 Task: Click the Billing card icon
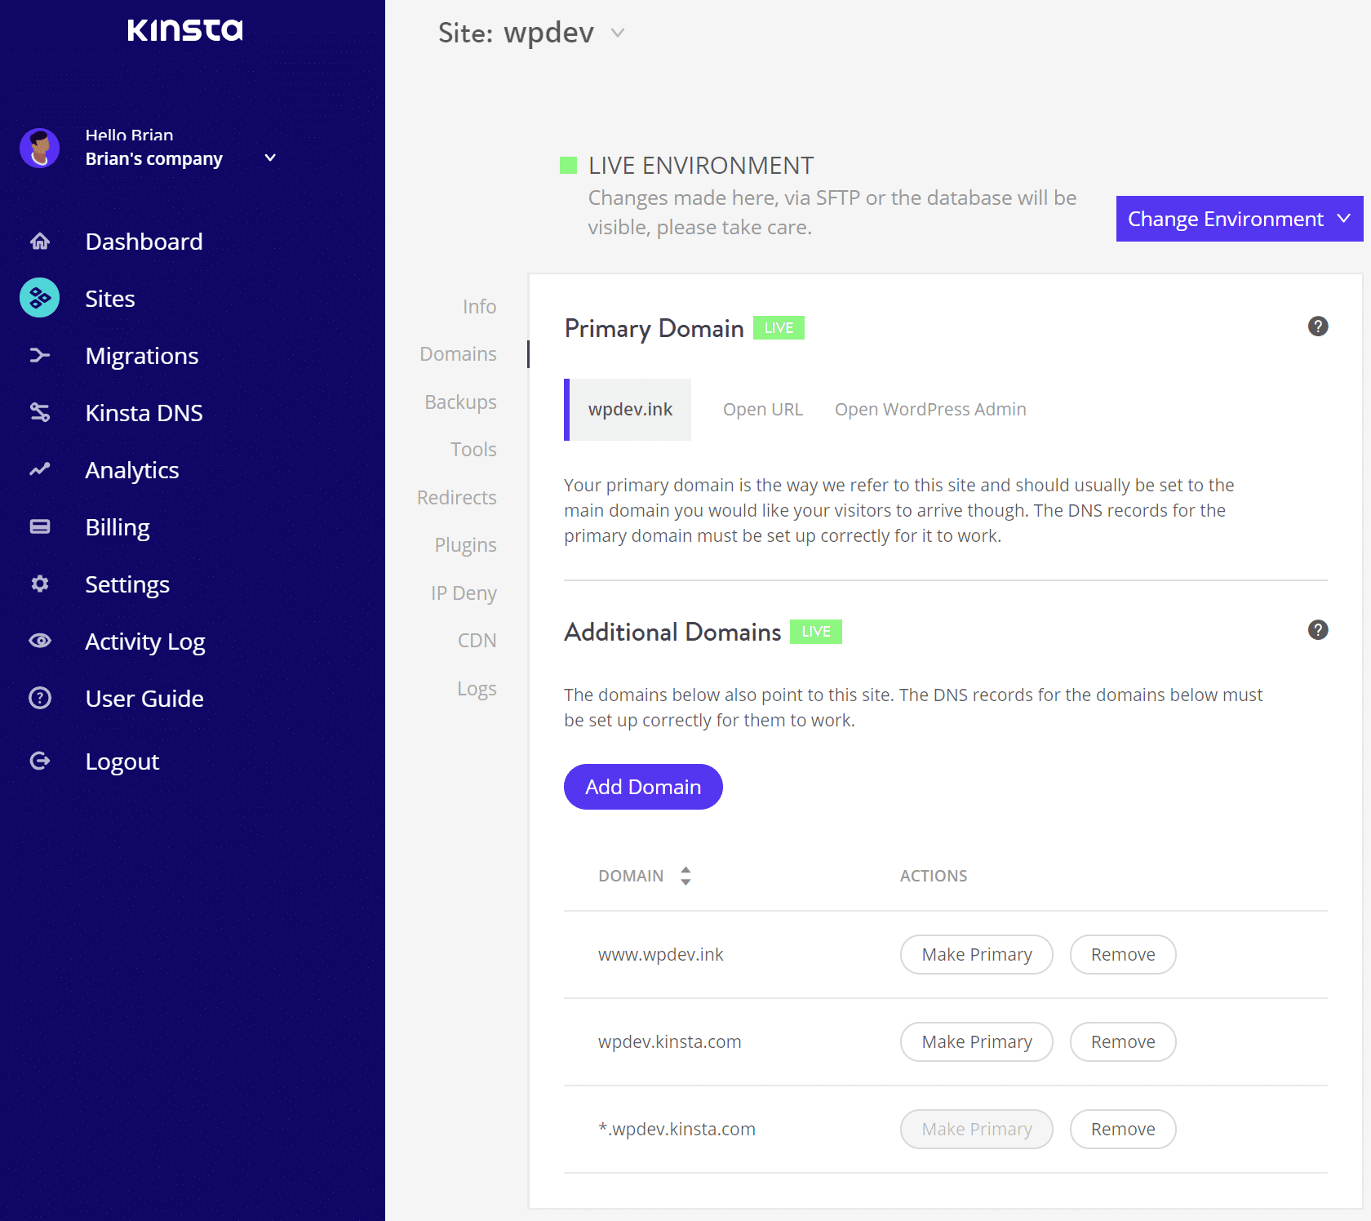click(39, 526)
